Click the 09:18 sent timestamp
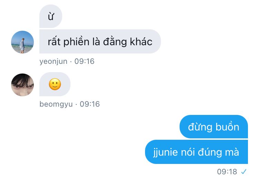The width and height of the screenshot is (259, 176). pos(227,172)
